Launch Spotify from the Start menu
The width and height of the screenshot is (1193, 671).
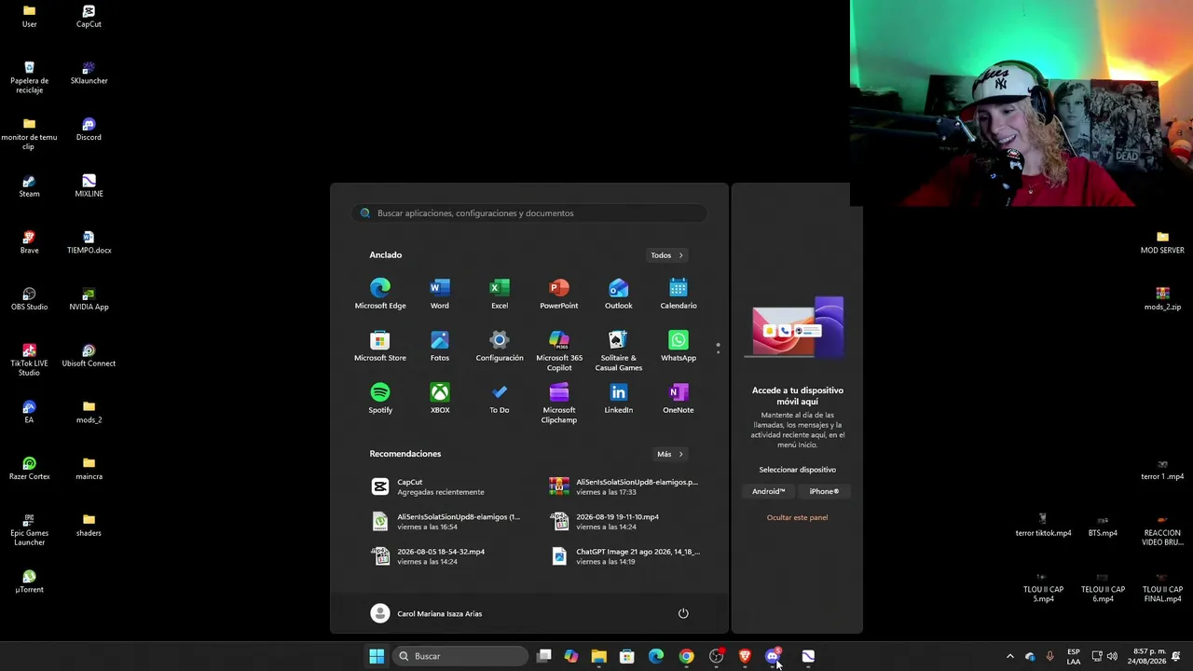click(x=380, y=398)
